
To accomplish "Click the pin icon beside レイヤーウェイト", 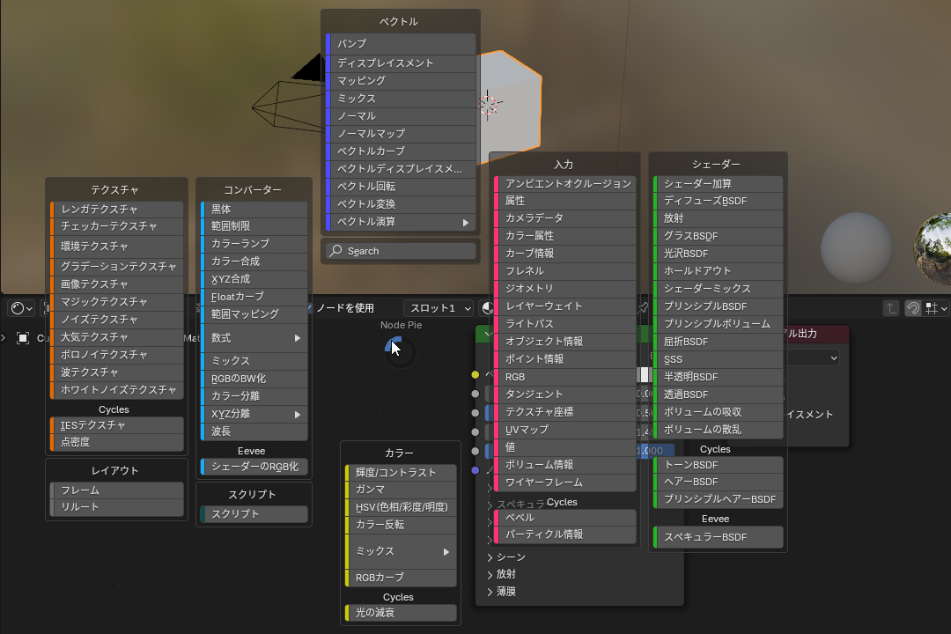I will point(645,307).
